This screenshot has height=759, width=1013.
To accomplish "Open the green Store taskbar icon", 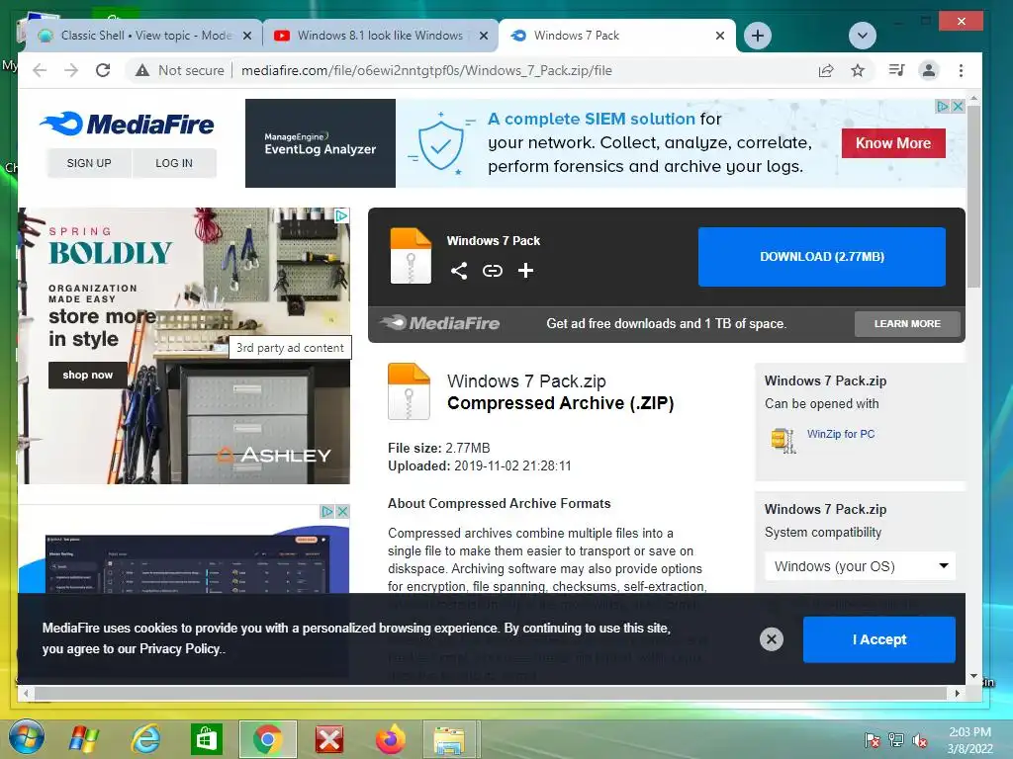I will [x=206, y=739].
